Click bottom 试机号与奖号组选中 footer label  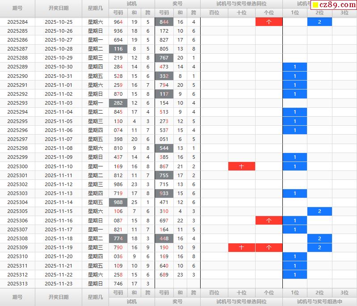tap(319, 302)
